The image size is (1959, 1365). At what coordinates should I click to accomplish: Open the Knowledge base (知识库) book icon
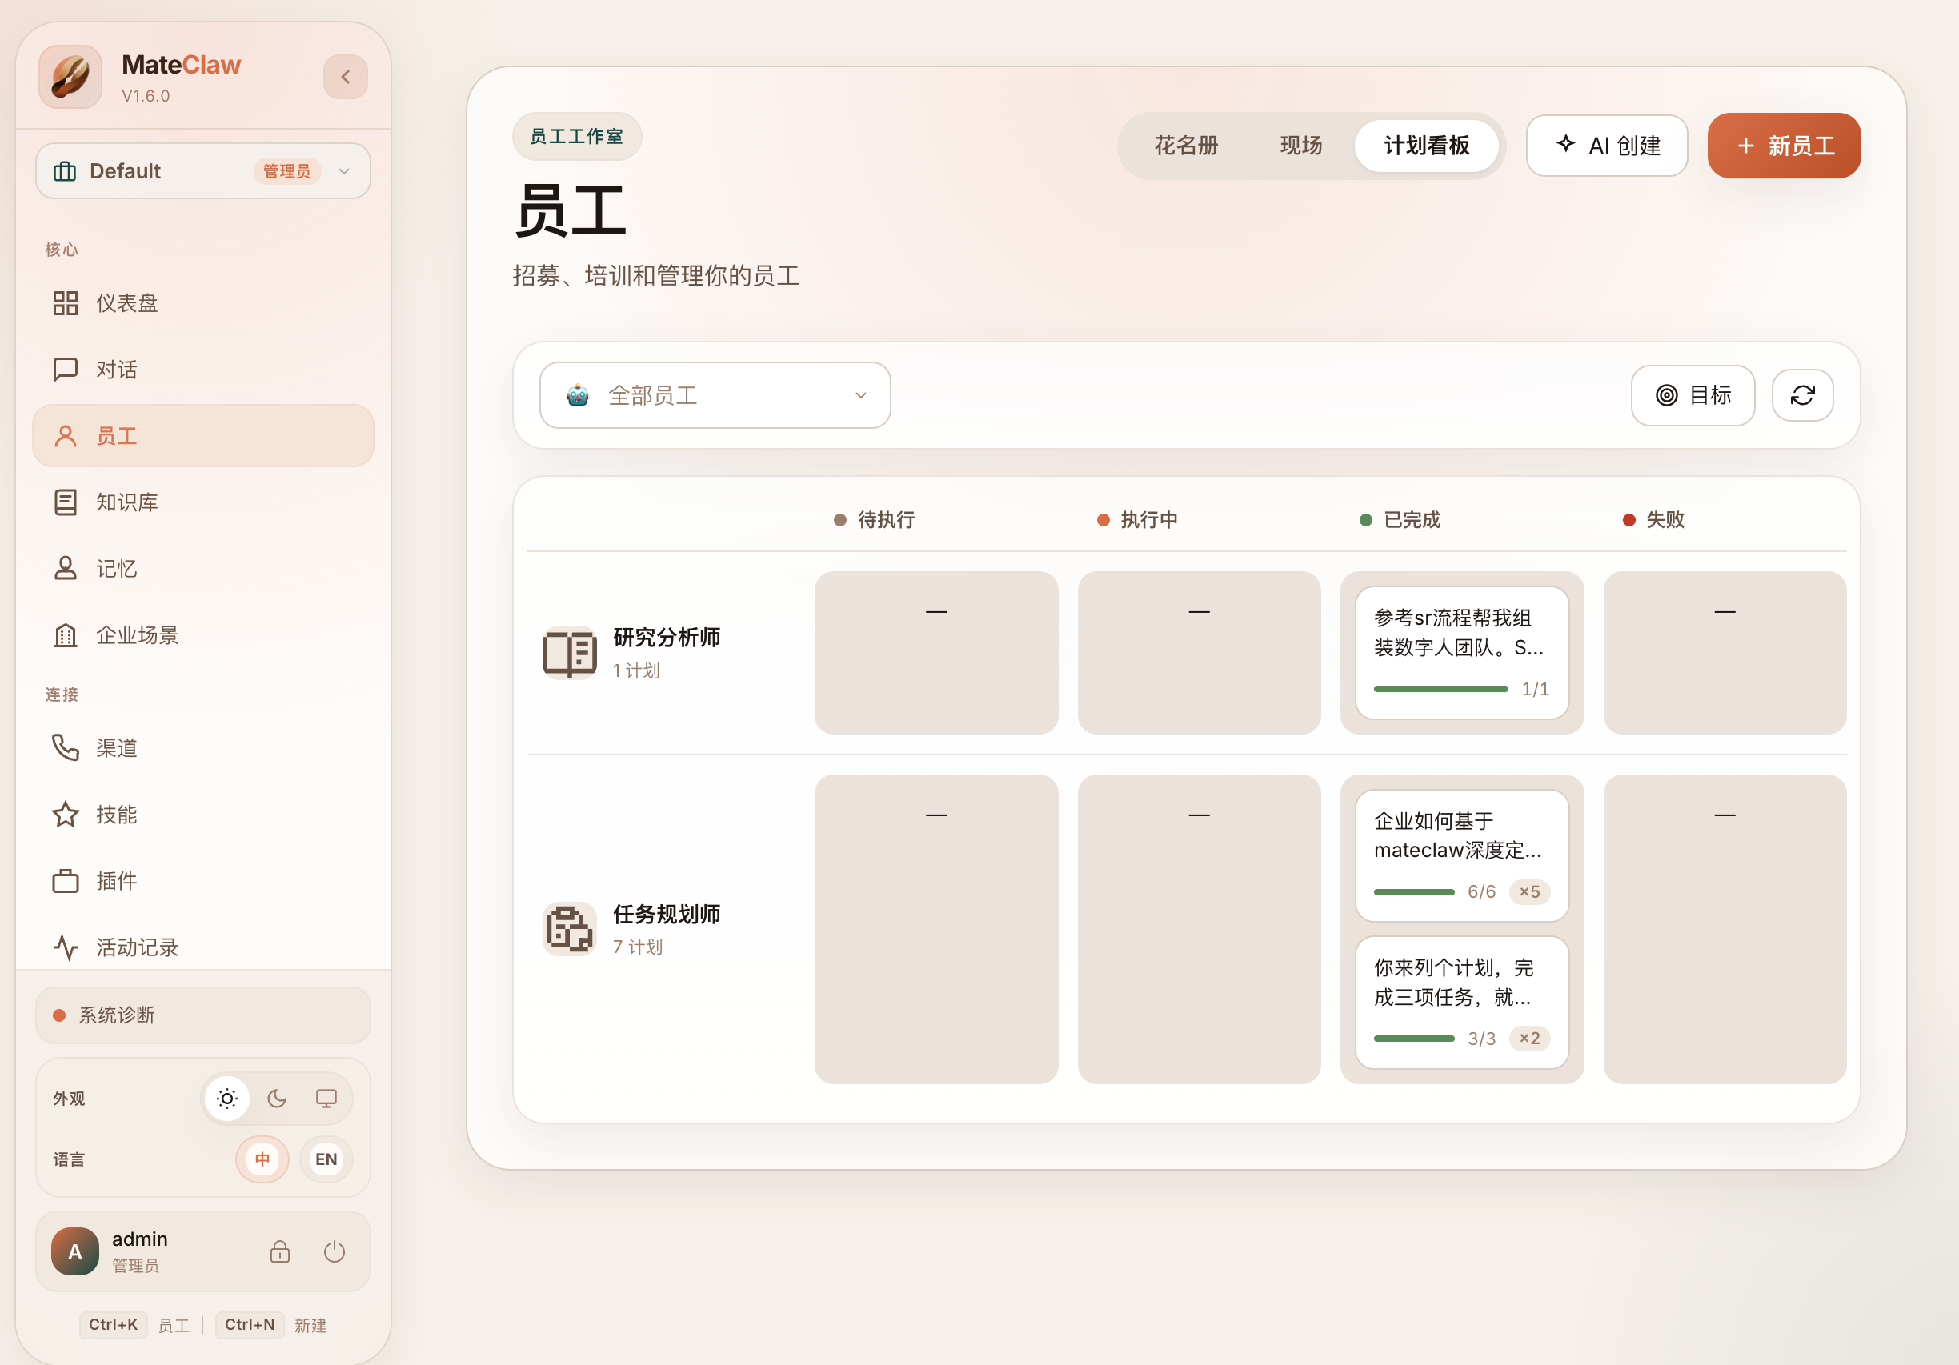66,502
